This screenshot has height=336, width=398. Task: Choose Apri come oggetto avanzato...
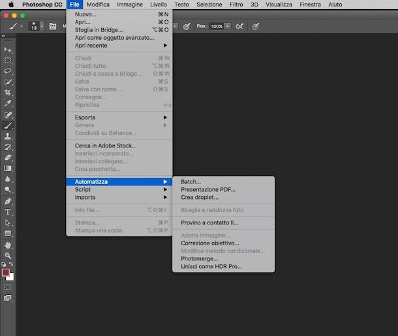tap(119, 38)
